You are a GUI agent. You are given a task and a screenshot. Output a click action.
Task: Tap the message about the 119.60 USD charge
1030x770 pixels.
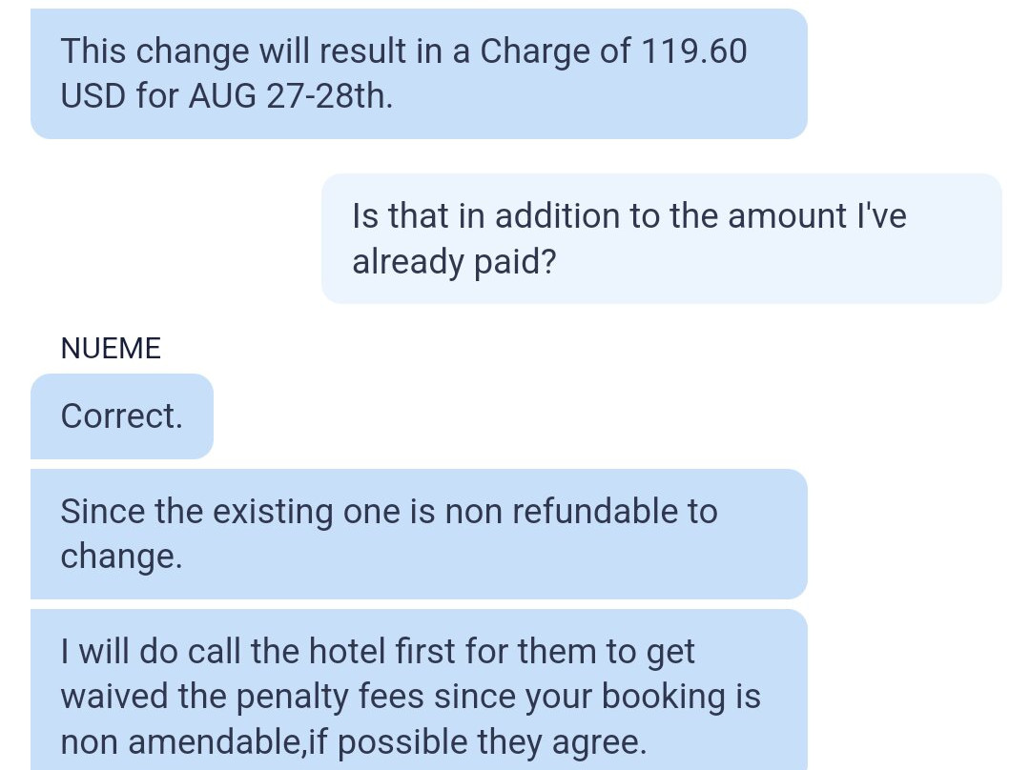[x=418, y=73]
